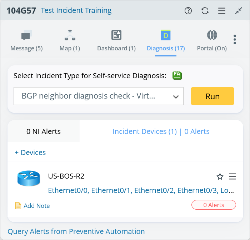Switch to the Dashboard (1) tab
This screenshot has width=250, height=240.
[x=116, y=41]
